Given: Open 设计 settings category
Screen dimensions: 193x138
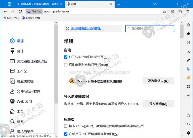Looking at the screenshot, I should tap(17, 51).
